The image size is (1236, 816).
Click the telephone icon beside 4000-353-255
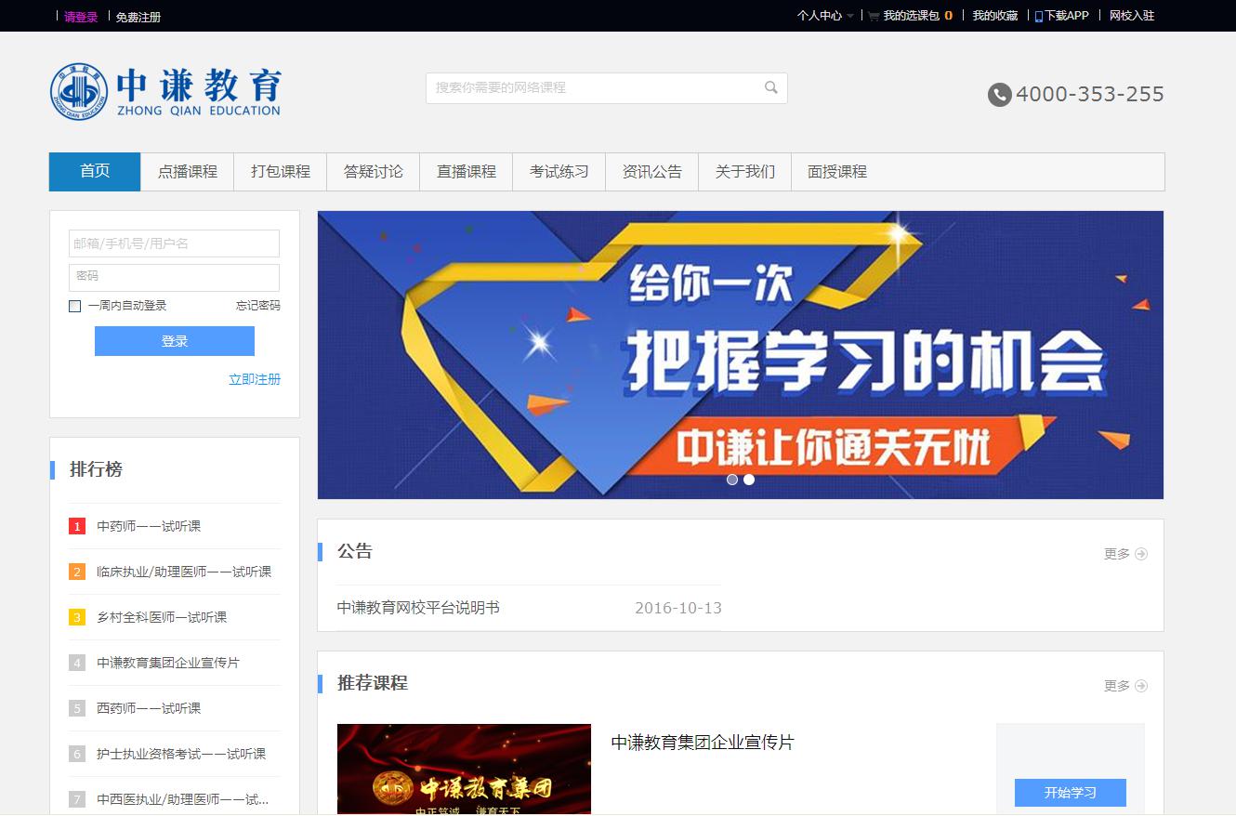[x=999, y=94]
